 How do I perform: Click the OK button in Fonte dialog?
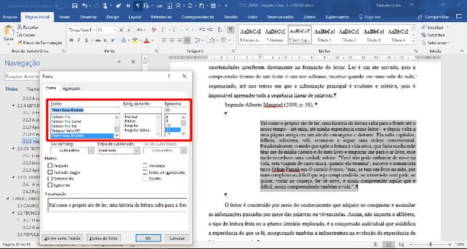pyautogui.click(x=148, y=238)
